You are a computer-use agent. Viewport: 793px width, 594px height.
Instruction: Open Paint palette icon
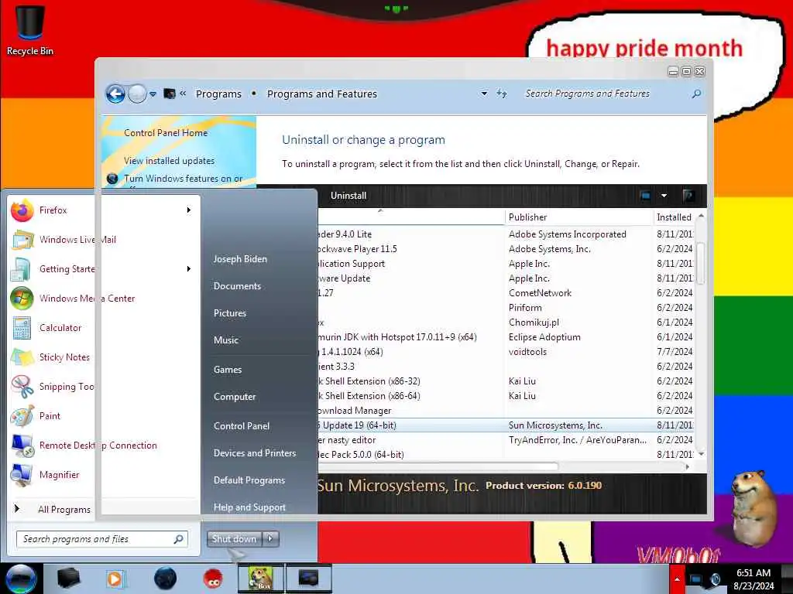tap(22, 416)
